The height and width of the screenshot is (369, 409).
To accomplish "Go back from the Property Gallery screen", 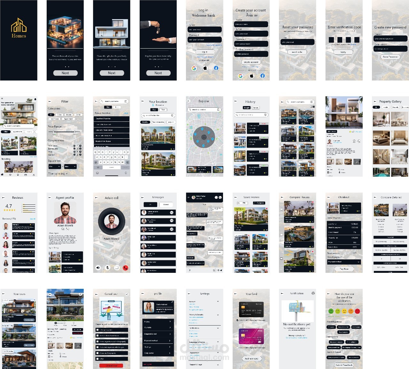I will coord(375,102).
